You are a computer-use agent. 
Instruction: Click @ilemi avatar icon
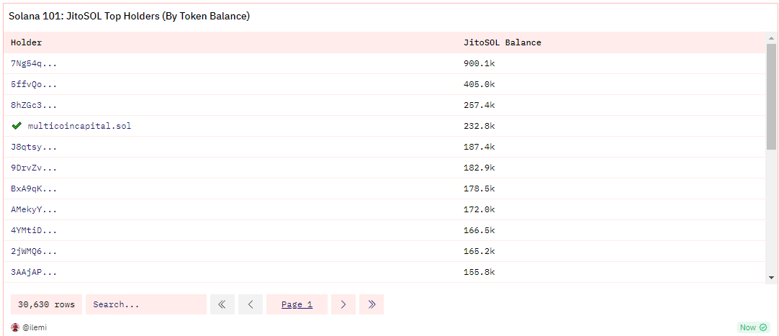tap(15, 327)
